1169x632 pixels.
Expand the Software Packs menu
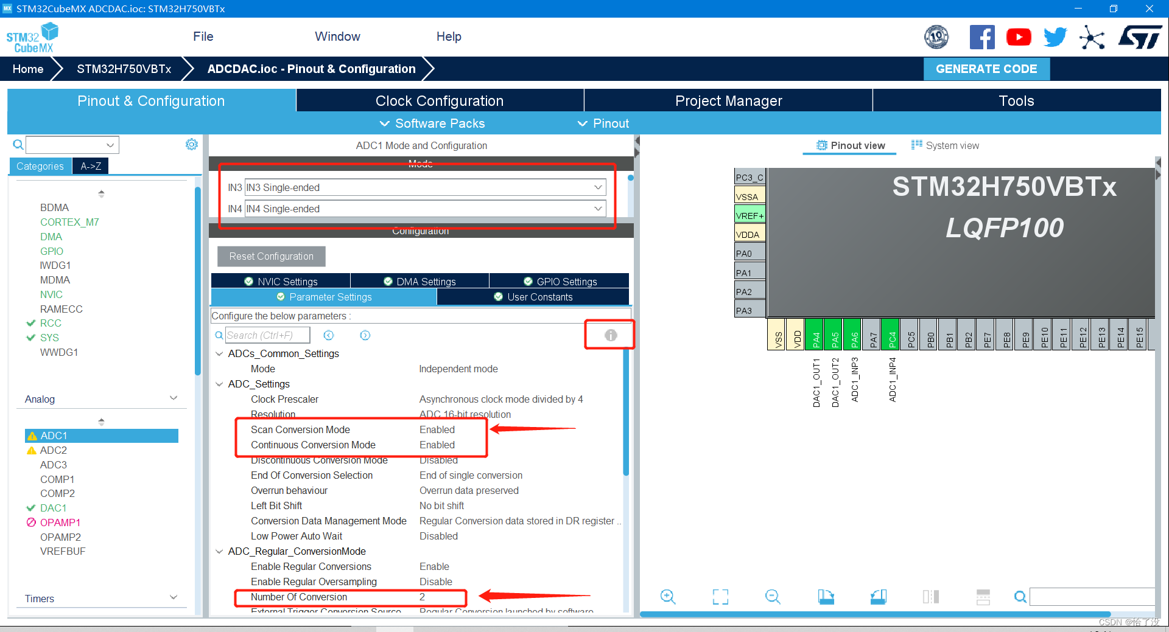pyautogui.click(x=432, y=123)
